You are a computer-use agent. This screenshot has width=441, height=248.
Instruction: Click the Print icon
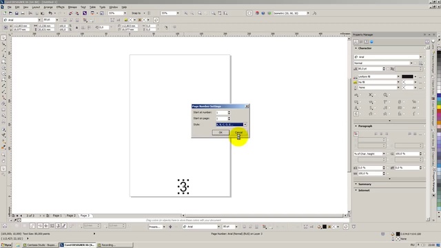23,13
